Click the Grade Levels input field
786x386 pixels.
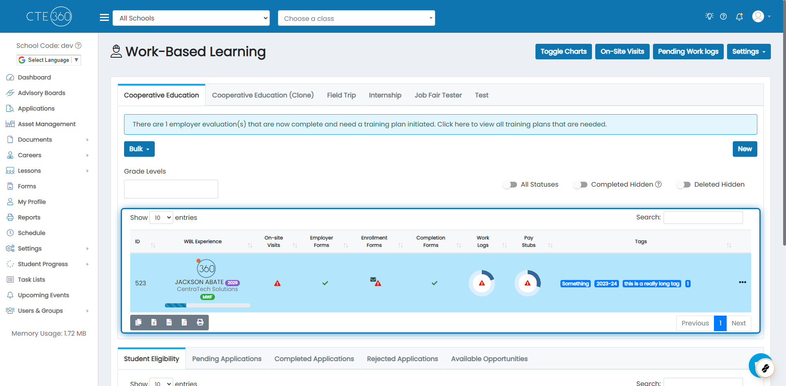(171, 189)
